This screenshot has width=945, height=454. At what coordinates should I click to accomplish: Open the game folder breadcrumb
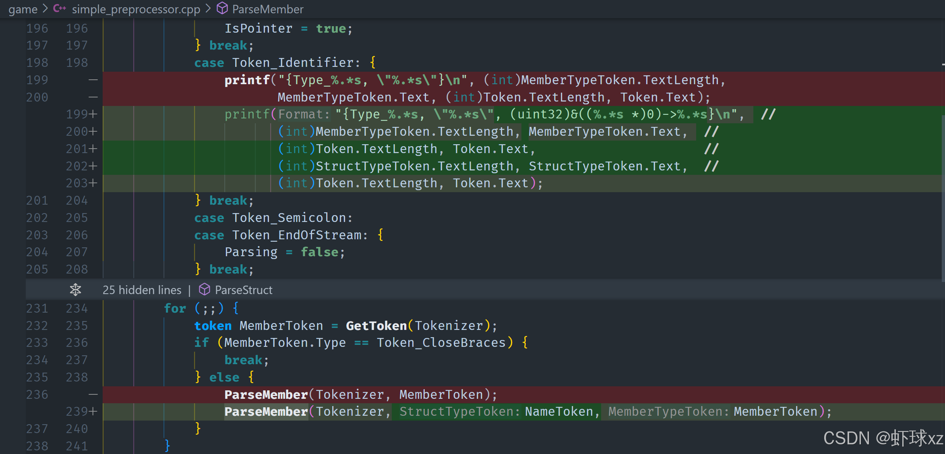[23, 9]
